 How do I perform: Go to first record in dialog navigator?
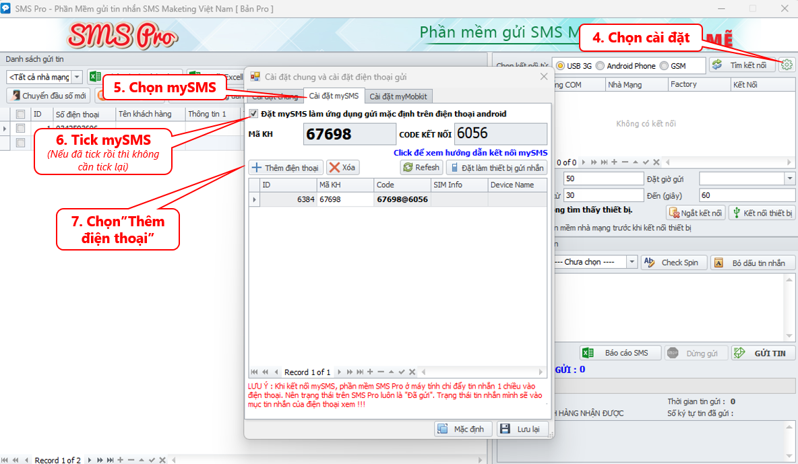pos(255,372)
